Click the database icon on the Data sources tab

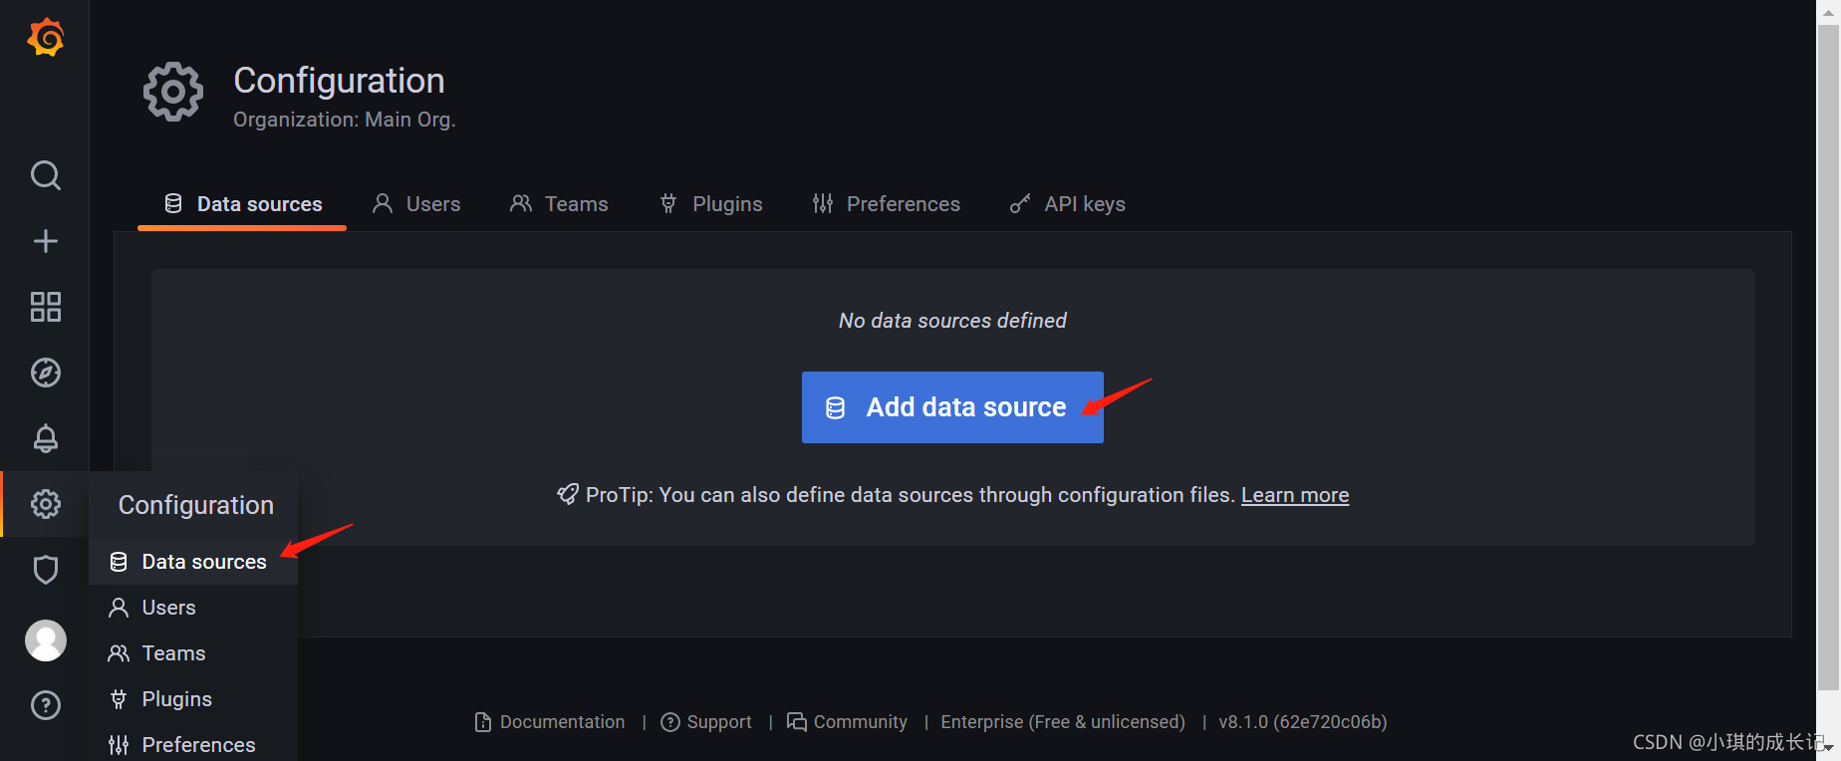click(173, 203)
